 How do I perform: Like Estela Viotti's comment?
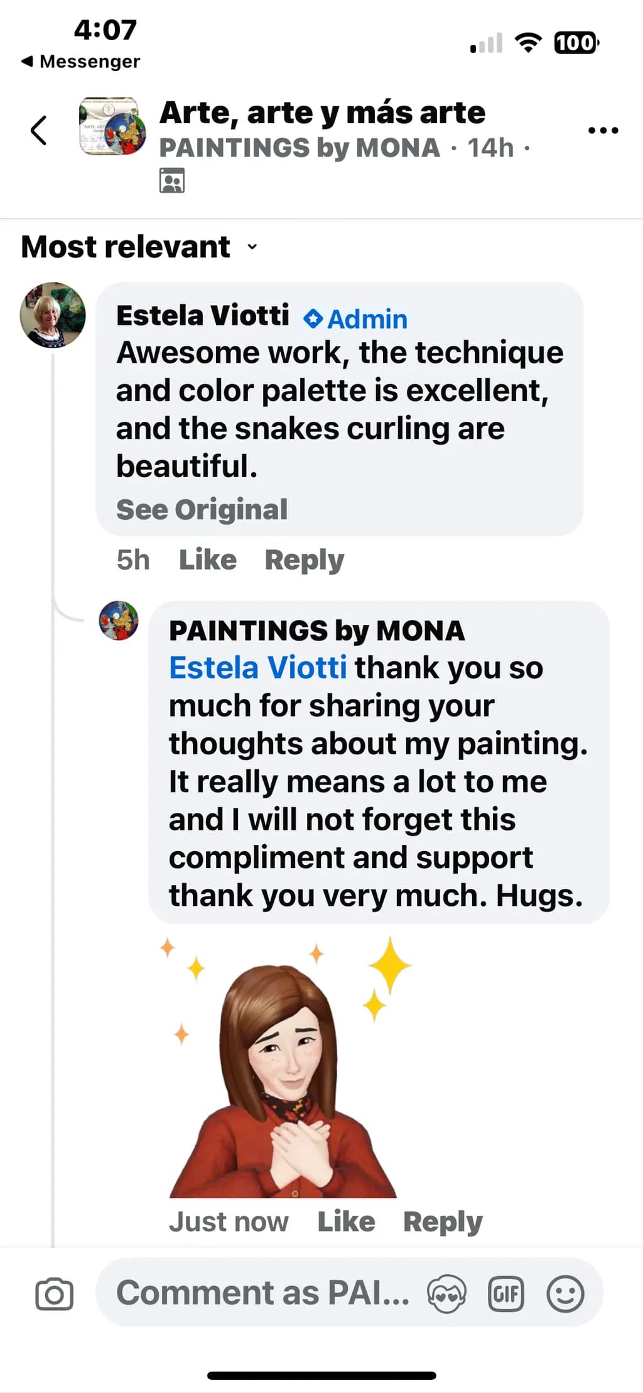pos(208,559)
